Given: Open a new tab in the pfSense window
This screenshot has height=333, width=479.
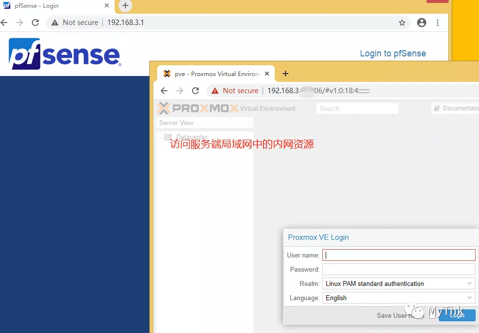Looking at the screenshot, I should pyautogui.click(x=125, y=5).
